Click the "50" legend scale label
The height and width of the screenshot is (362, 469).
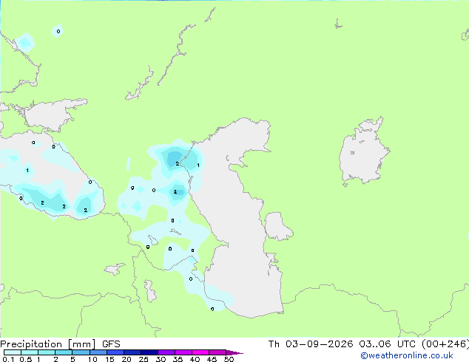(x=229, y=359)
